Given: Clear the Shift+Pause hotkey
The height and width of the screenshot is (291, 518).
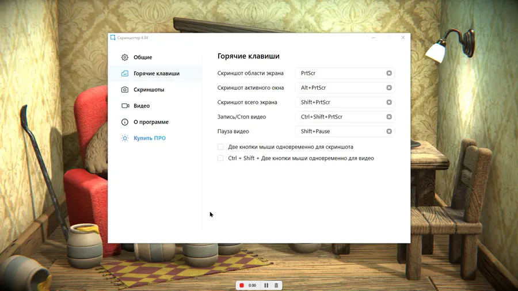Looking at the screenshot, I should 389,131.
